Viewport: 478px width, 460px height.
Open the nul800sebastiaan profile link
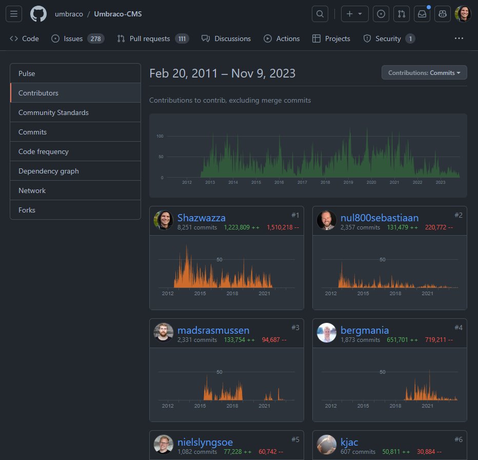point(379,218)
